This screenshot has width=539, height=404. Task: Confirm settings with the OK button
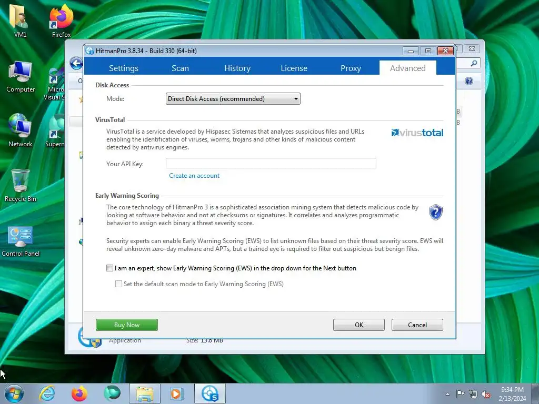359,325
